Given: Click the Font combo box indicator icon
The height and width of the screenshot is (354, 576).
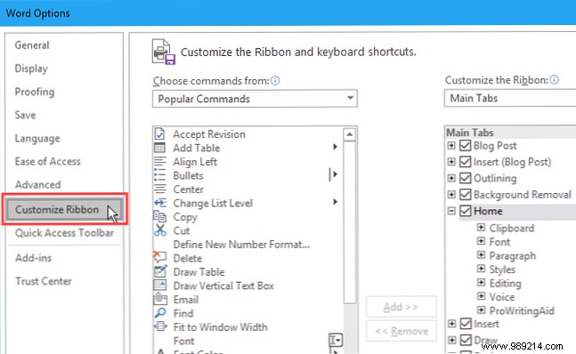Looking at the screenshot, I should pos(336,340).
